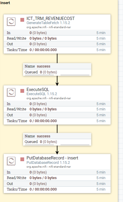
Task: Select the PutDatabaseRecord - insert processor title
Action: [x=52, y=158]
